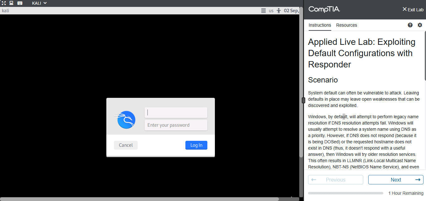Viewport: 426px width, 201px height.
Task: Switch to the Resources tab
Action: pyautogui.click(x=346, y=25)
